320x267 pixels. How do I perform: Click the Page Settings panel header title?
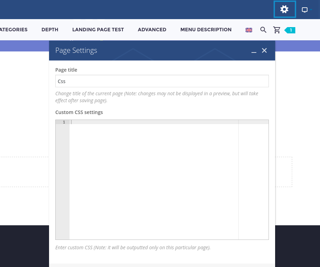(x=76, y=50)
